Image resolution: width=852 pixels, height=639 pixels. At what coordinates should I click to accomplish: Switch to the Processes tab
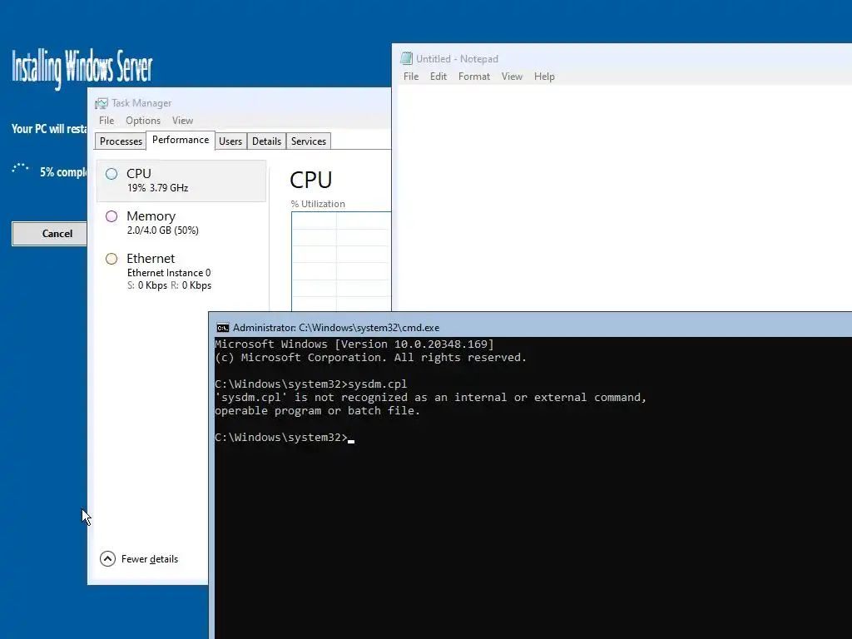(121, 141)
